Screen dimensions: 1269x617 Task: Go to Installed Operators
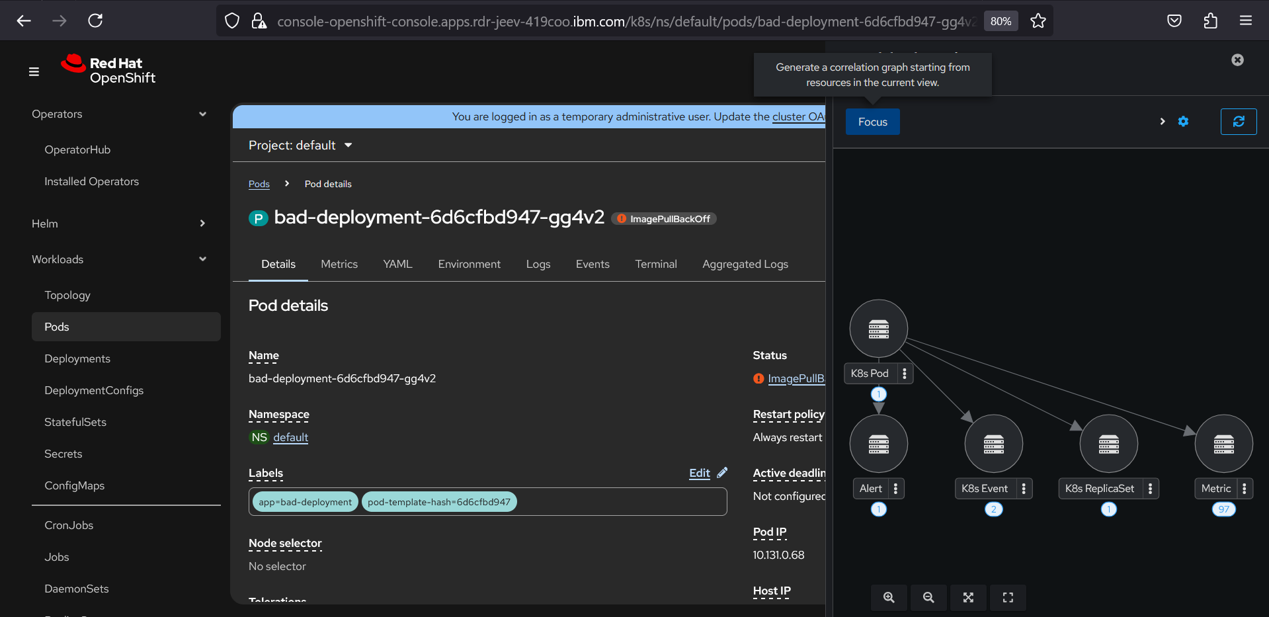coord(92,181)
